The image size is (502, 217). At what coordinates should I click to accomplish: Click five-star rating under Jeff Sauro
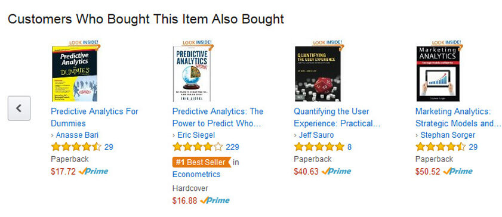(319, 147)
